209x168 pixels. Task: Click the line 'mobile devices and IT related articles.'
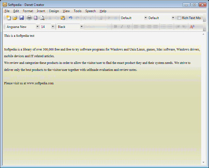pyautogui.click(x=29, y=56)
